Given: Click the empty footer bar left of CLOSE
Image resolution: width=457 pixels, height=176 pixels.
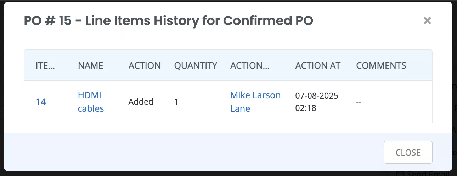Looking at the screenshot, I should click(x=191, y=152).
